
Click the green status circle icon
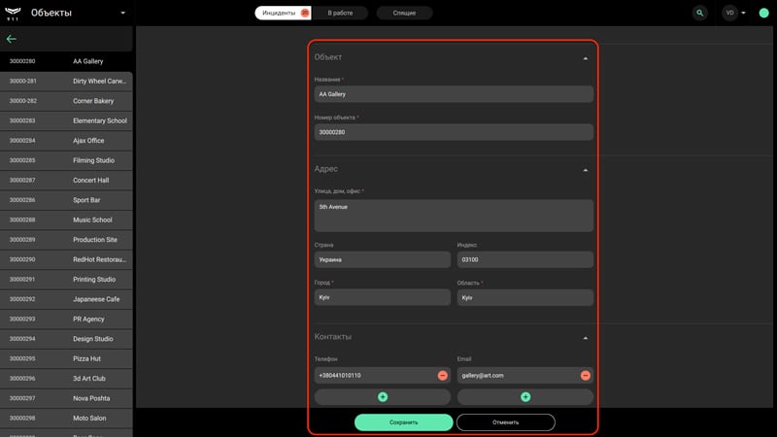point(763,13)
